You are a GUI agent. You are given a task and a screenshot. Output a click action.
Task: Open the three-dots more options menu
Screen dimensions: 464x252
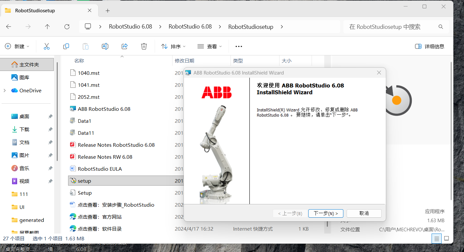tap(239, 46)
